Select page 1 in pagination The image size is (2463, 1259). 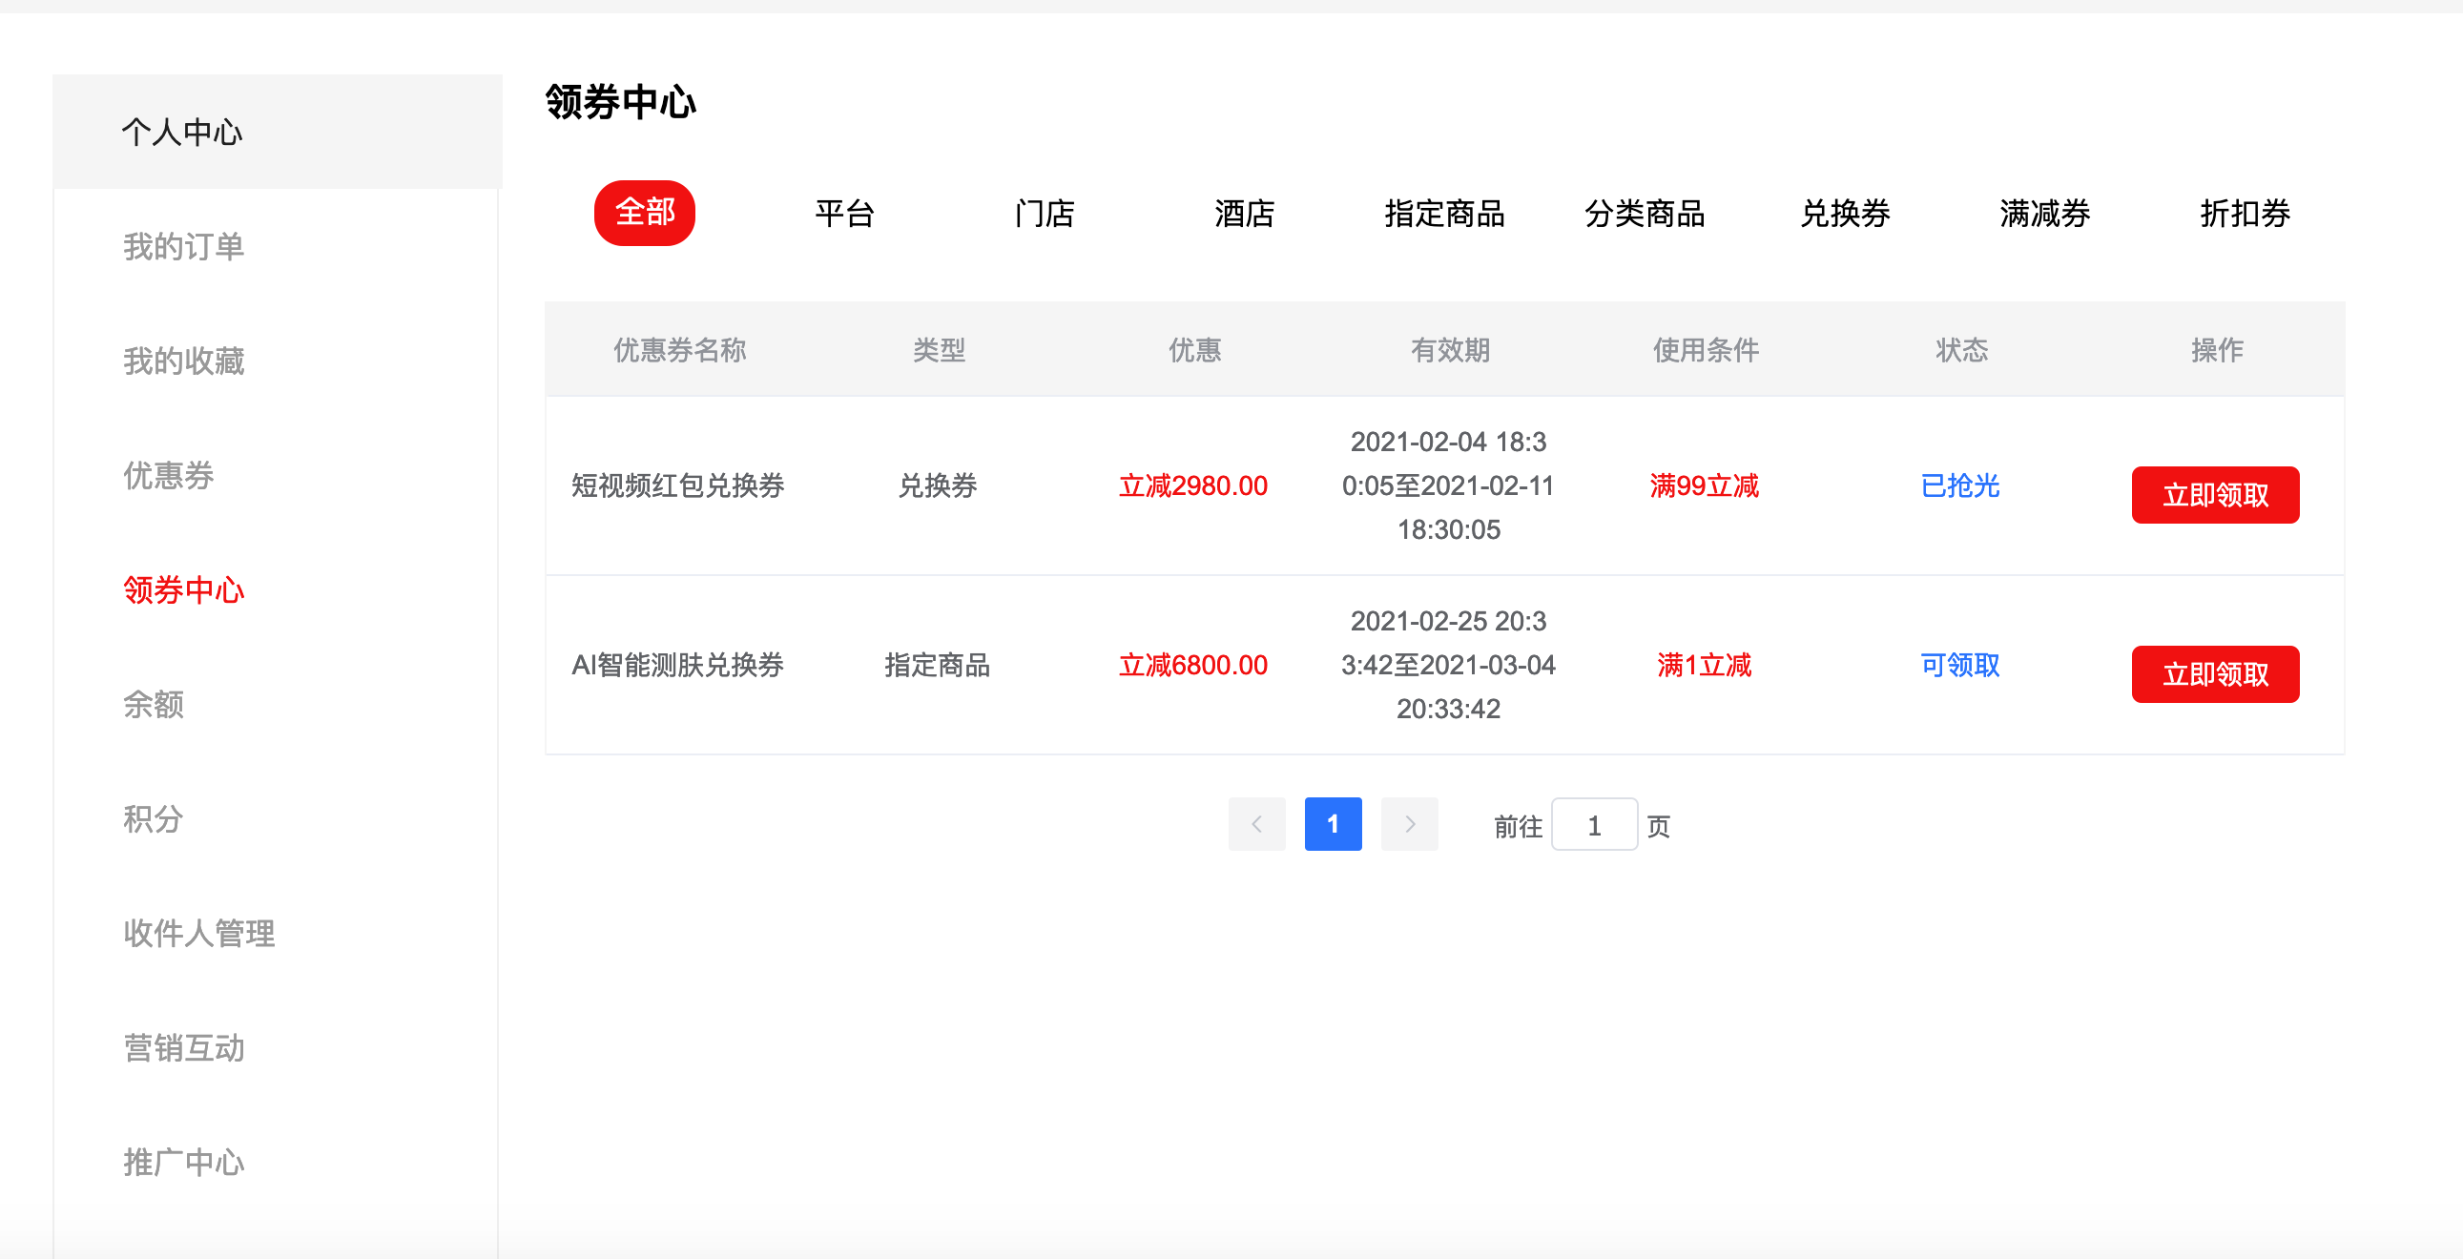tap(1333, 824)
